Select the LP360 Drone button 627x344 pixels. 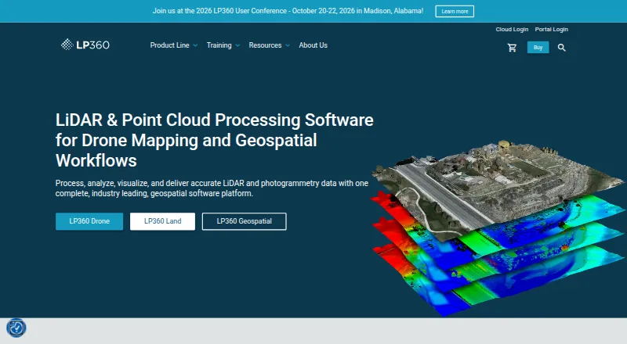[x=89, y=221]
